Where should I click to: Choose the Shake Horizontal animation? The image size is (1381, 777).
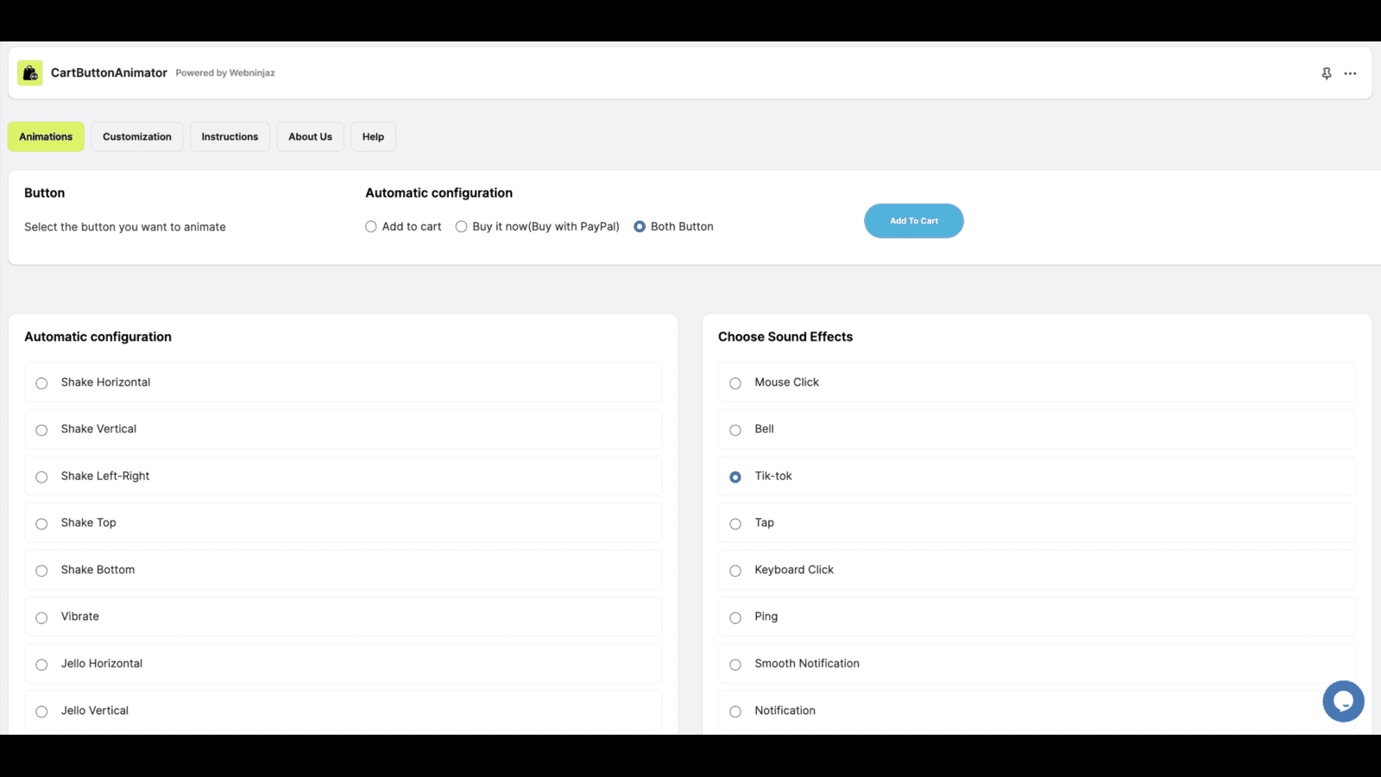coord(41,383)
